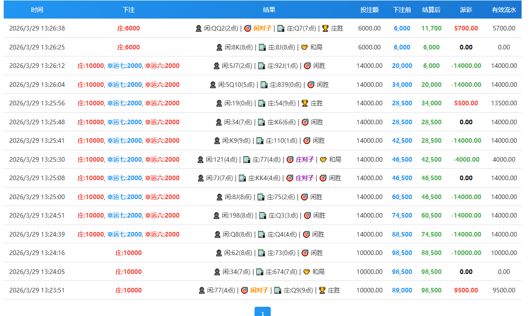The height and width of the screenshot is (316, 529).
Task: Click the 时间 column header
Action: (x=37, y=10)
